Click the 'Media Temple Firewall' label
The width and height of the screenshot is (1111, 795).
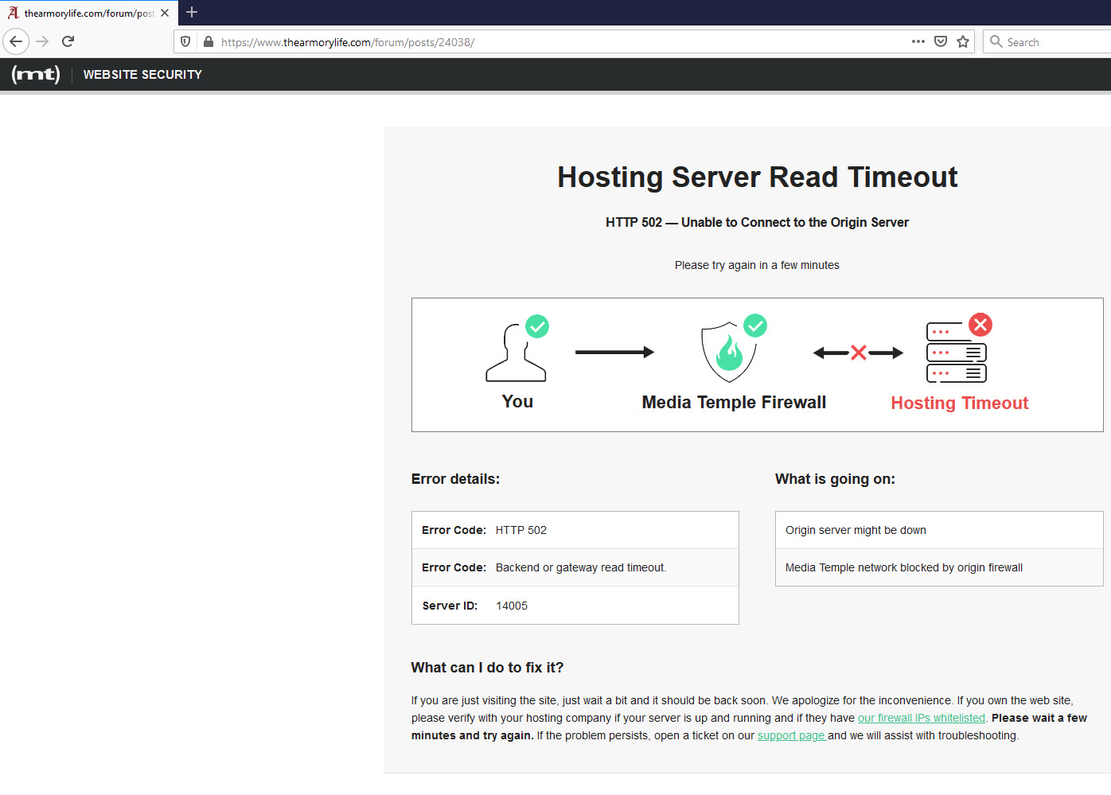point(734,402)
